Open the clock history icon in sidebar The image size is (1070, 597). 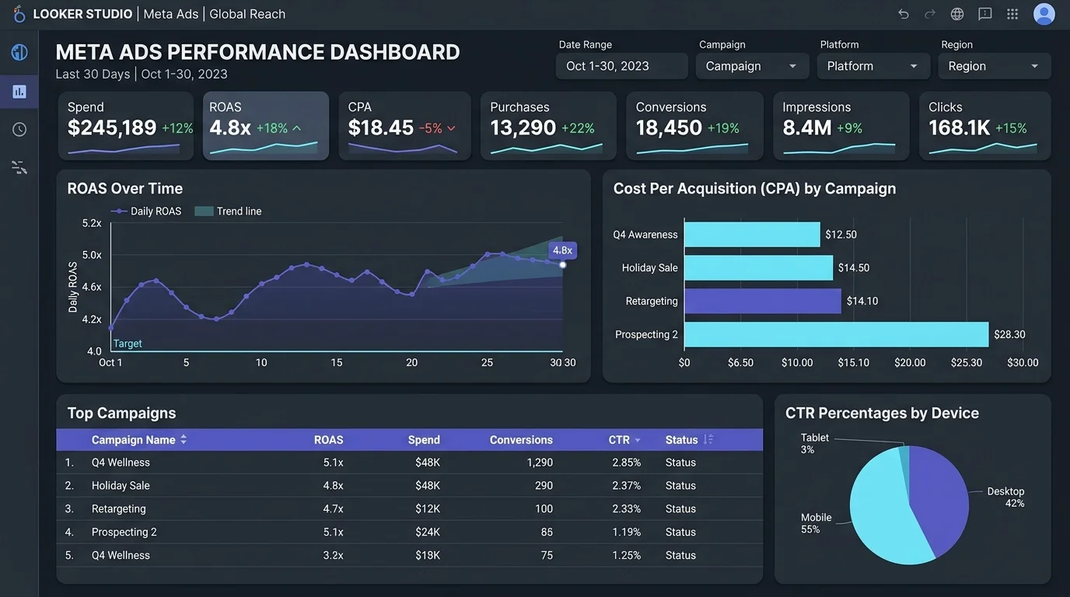click(19, 129)
